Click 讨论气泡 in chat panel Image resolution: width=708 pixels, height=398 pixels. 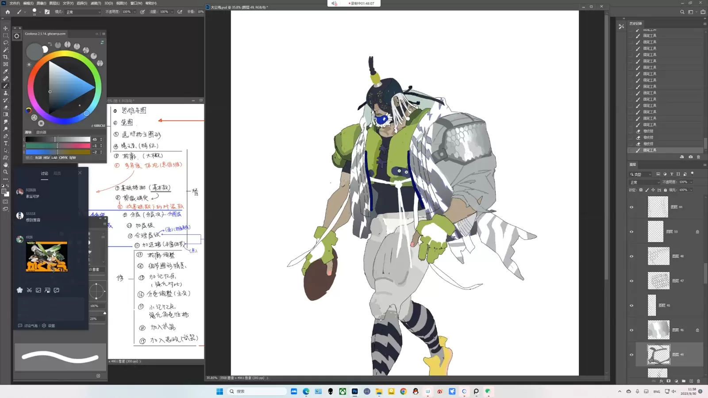(x=28, y=325)
